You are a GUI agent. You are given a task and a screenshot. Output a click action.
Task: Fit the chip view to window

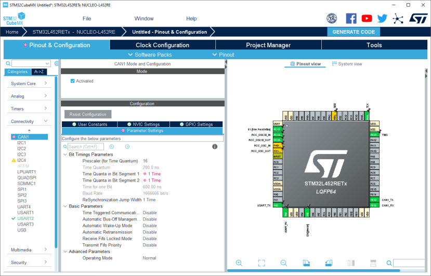click(262, 263)
